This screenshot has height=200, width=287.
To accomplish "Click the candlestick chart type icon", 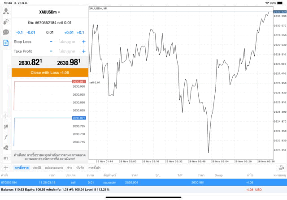I will [6, 127].
